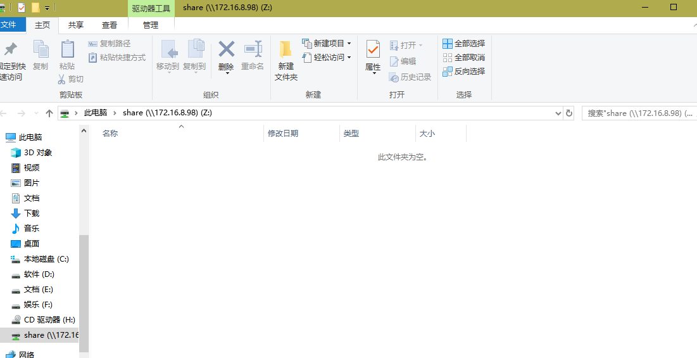Open the 管理 (Manage) tab

151,25
